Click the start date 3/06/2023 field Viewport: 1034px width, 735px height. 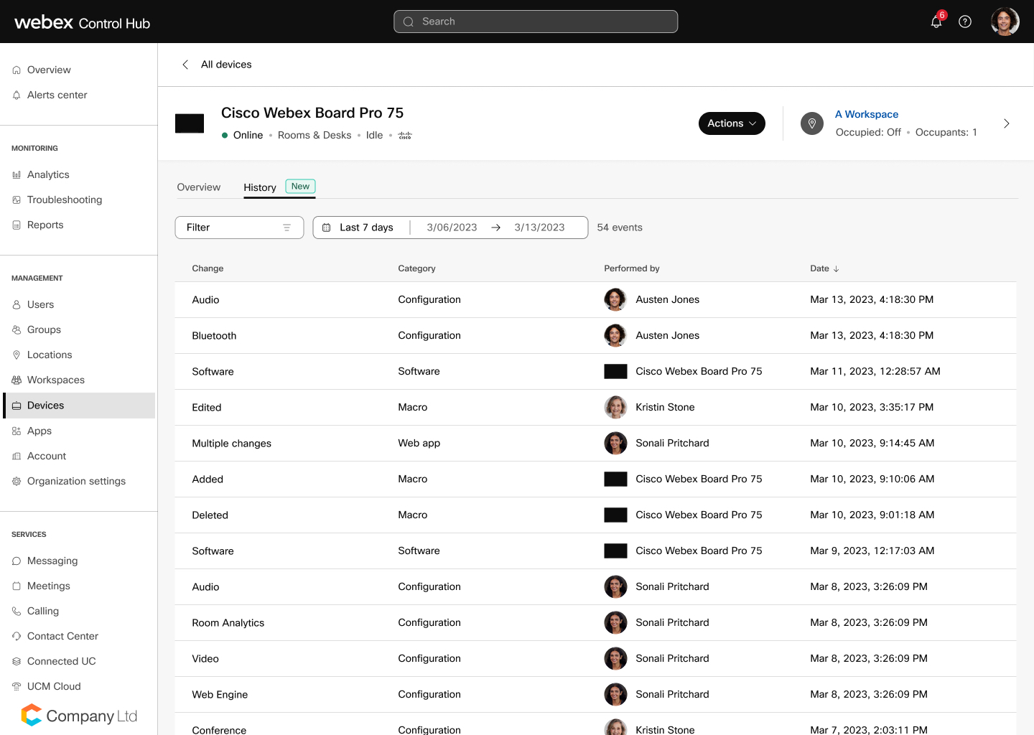452,228
